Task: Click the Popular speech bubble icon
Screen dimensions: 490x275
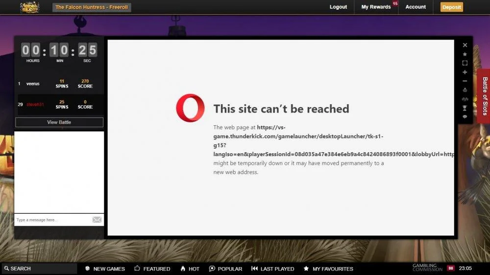Action: point(212,269)
